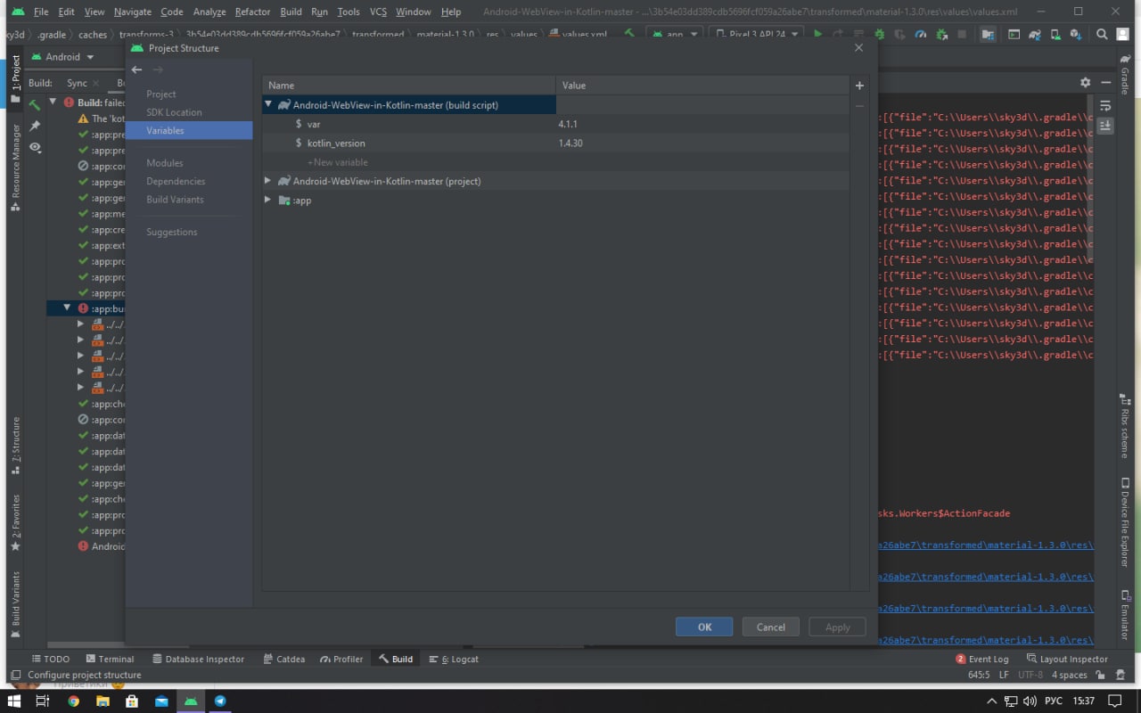Open the Device File Explorer side panel
Image resolution: width=1141 pixels, height=713 pixels.
point(1125,521)
